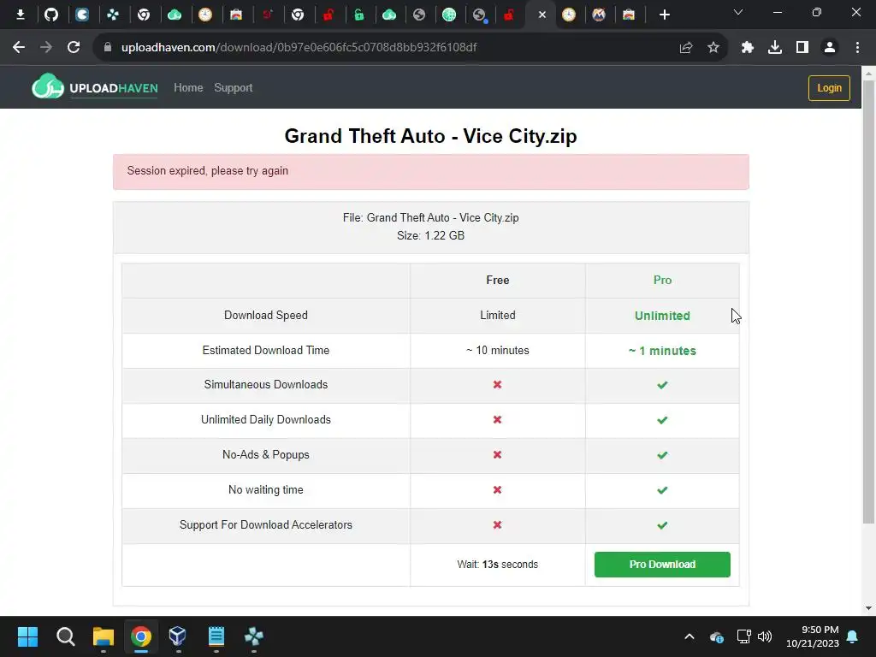This screenshot has height=657, width=876.
Task: Open the Support page link
Action: 233,88
